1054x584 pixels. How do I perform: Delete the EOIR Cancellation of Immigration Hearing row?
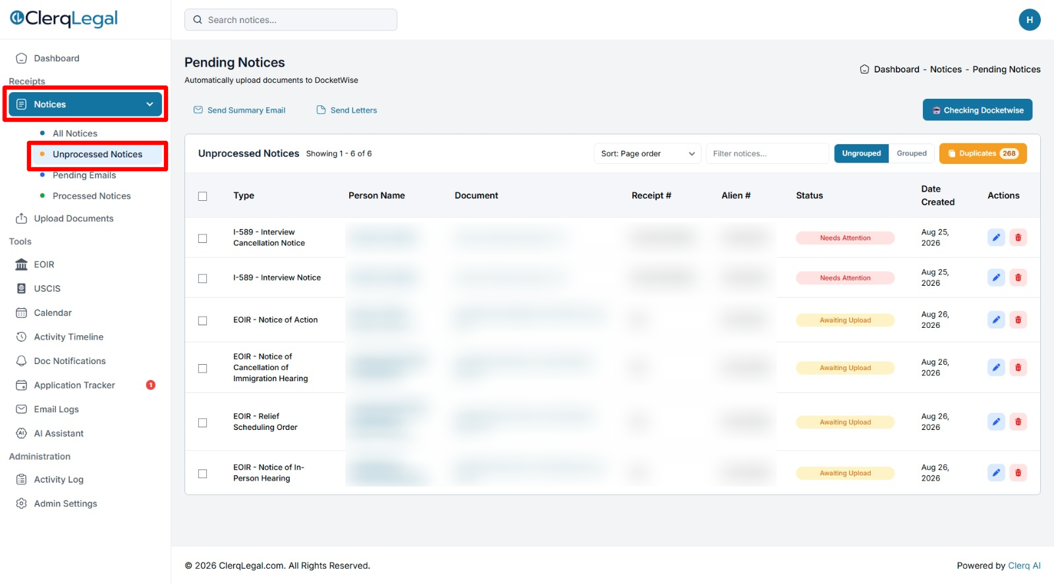(x=1018, y=367)
